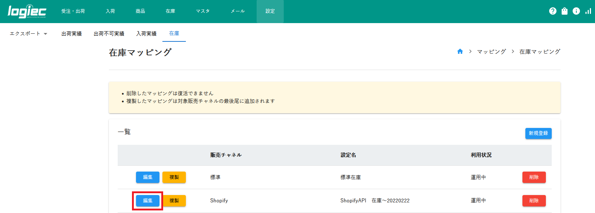Switch to the 出荷実績 tab
The image size is (595, 213).
71,34
